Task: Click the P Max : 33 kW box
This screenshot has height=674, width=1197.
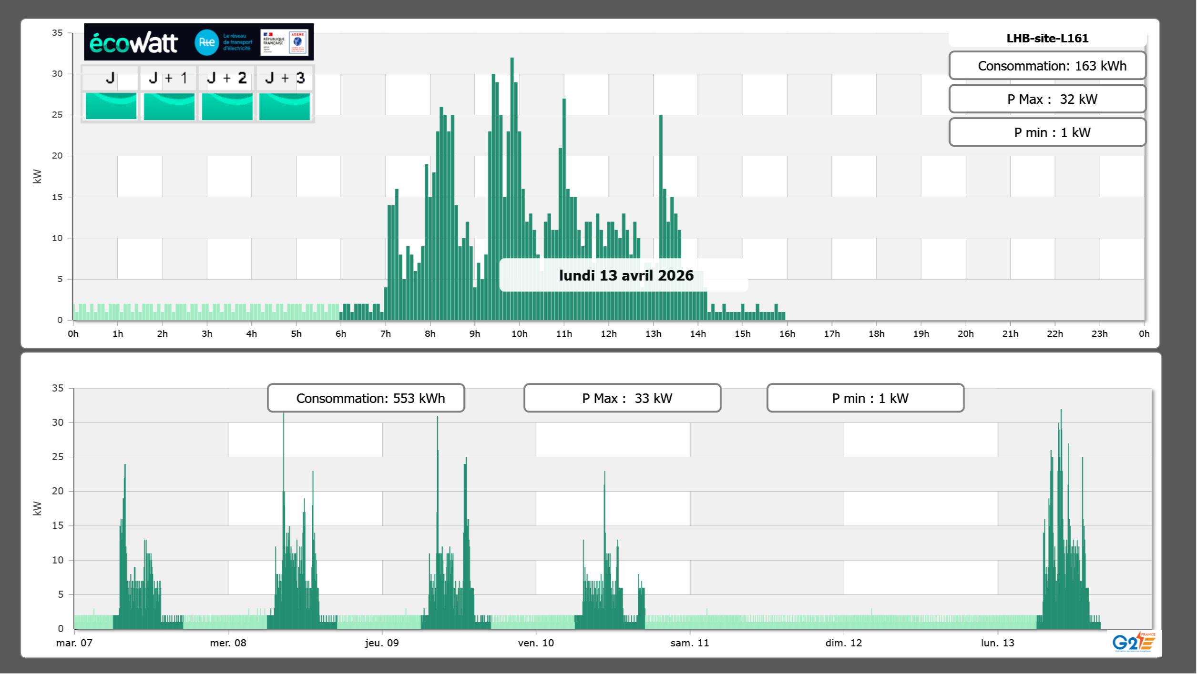Action: click(x=622, y=398)
